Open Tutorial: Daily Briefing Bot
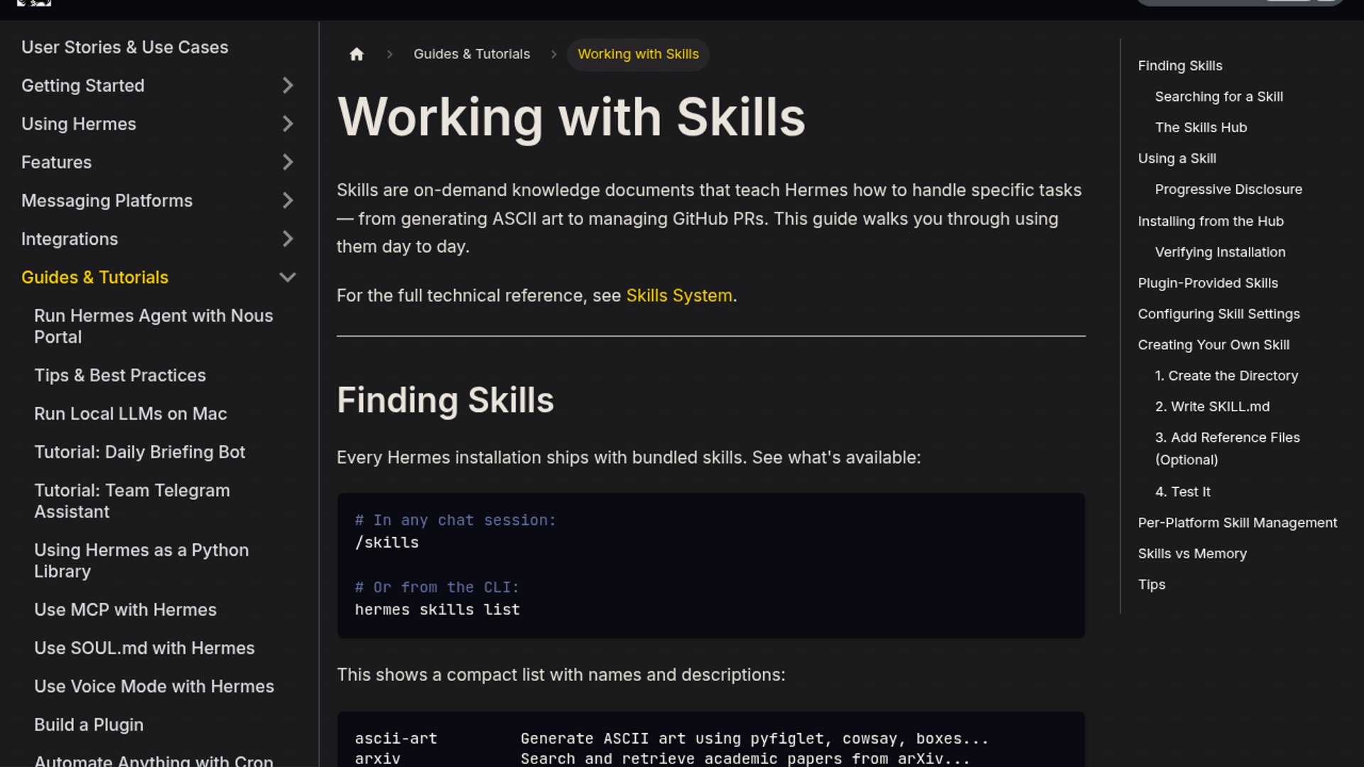 coord(140,452)
